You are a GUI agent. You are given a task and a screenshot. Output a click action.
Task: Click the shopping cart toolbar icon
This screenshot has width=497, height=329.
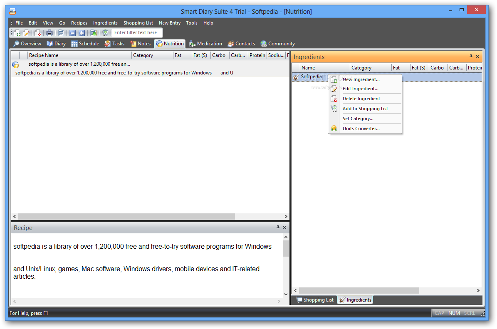click(105, 32)
